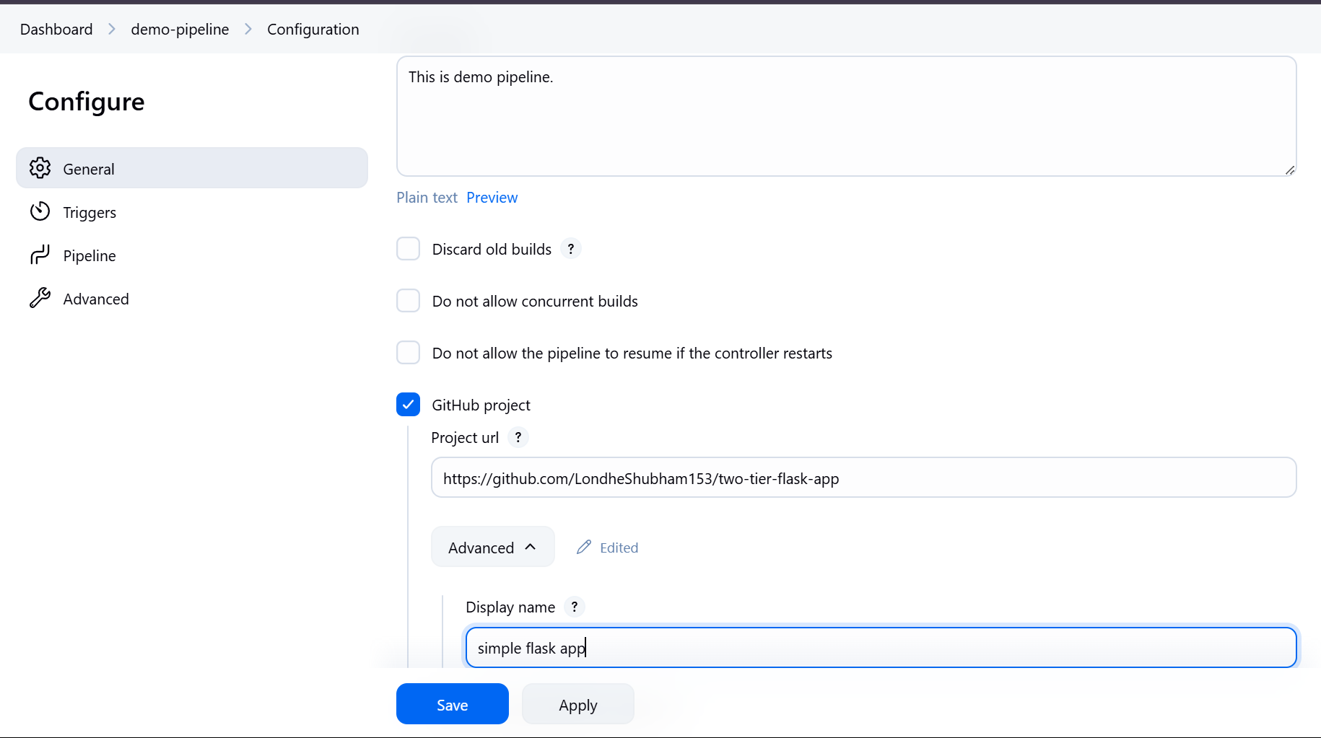Open demo-pipeline breadcrumb link
This screenshot has height=738, width=1321.
[x=180, y=29]
